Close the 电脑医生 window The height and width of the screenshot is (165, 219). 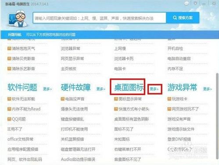(x=214, y=4)
